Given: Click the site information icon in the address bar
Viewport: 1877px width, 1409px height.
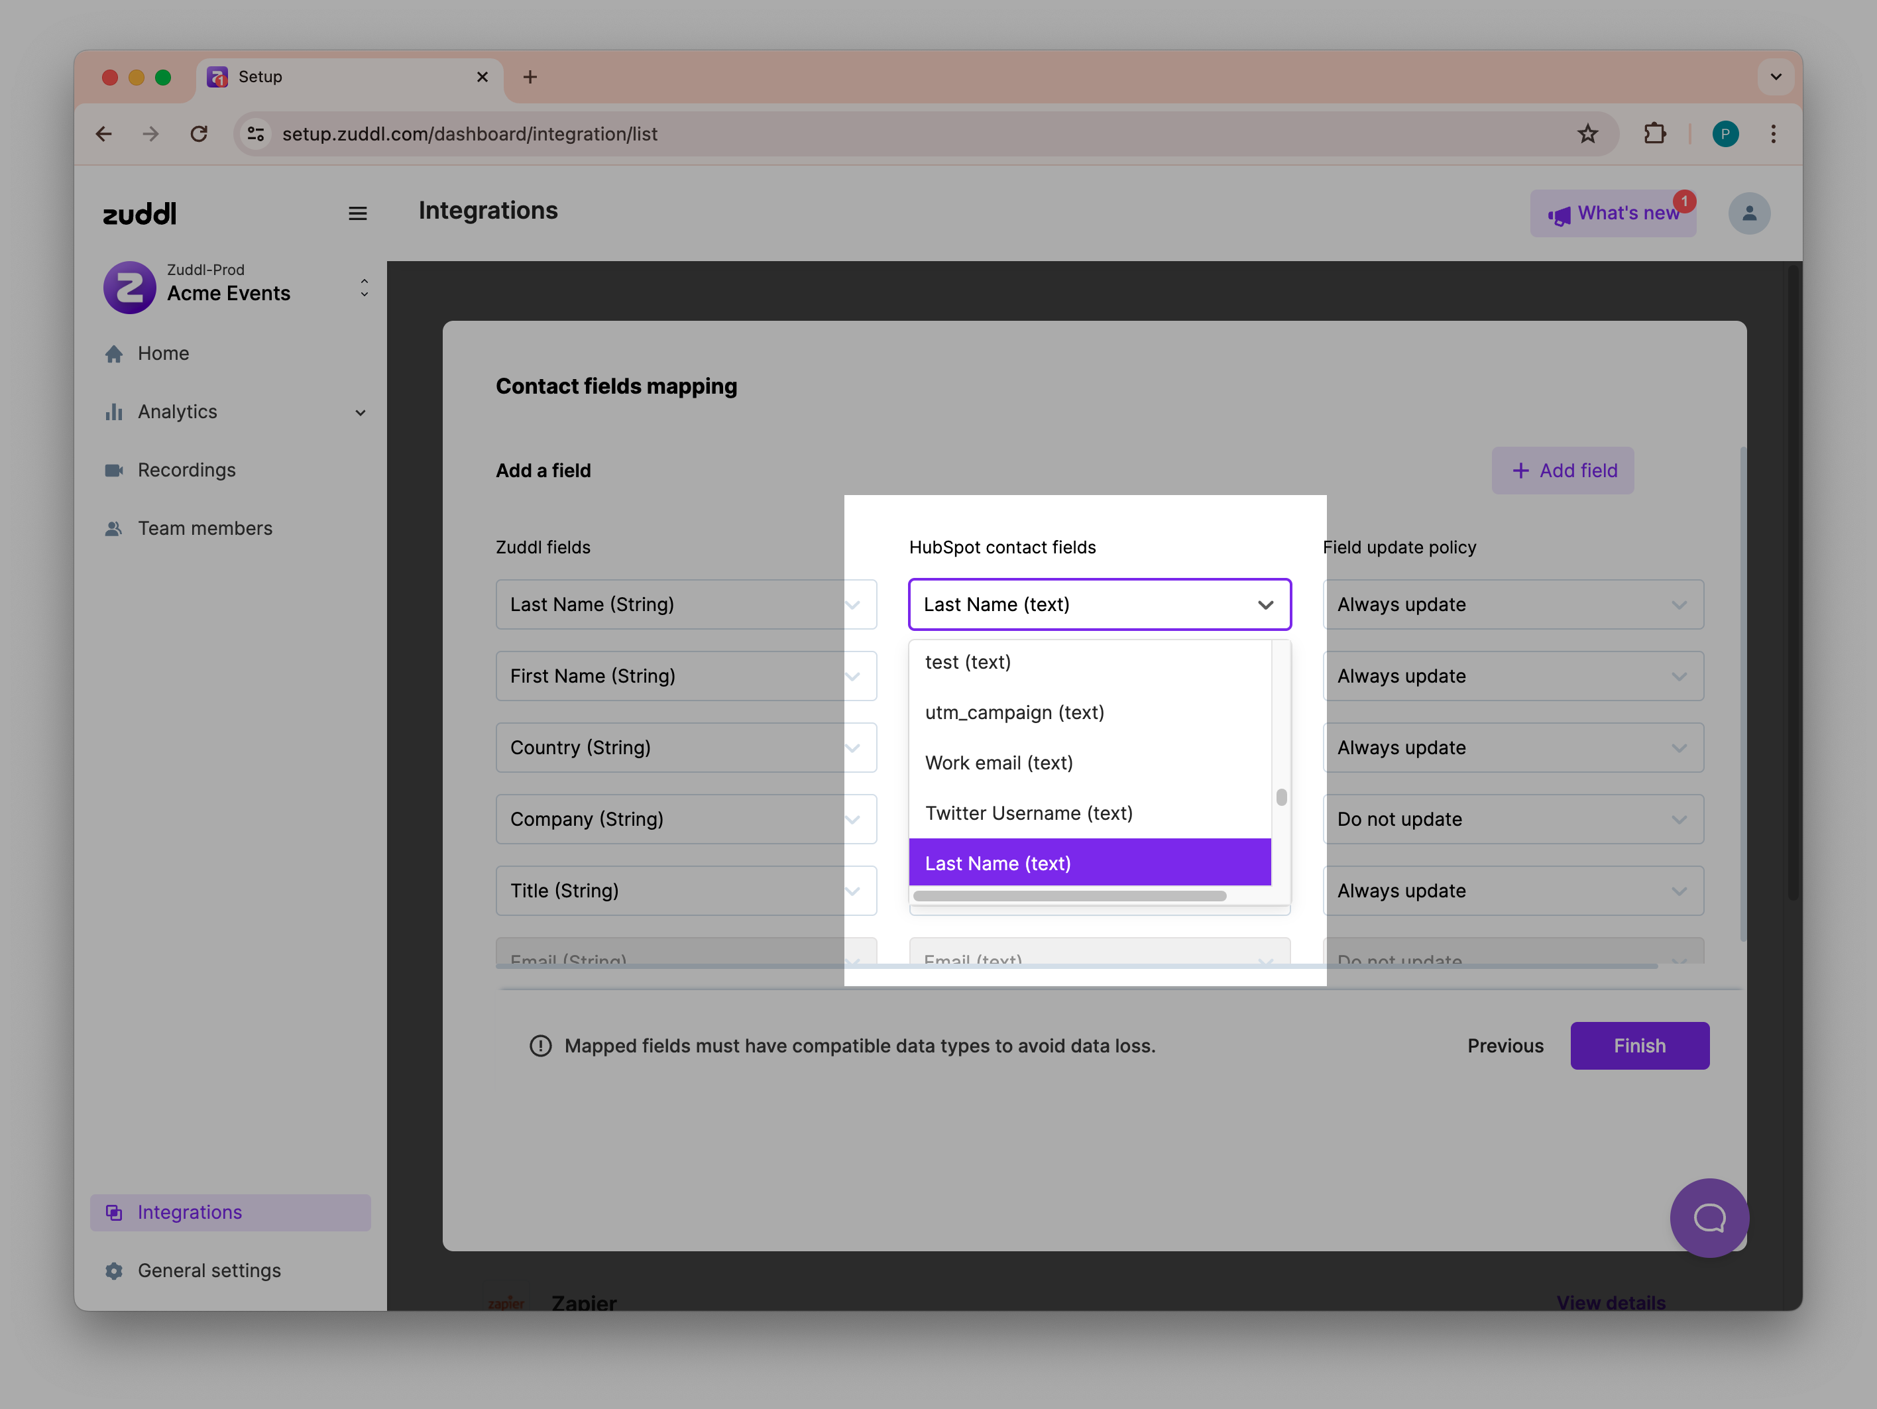Looking at the screenshot, I should (x=256, y=134).
